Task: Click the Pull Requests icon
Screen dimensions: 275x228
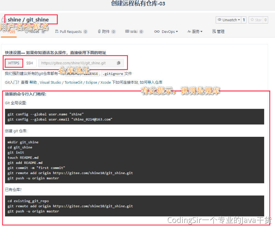Action: point(57,31)
